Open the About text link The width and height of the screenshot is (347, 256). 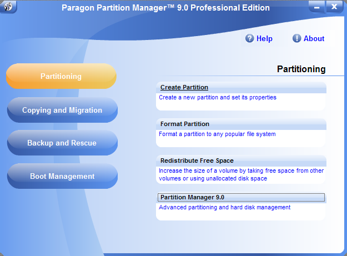coord(314,38)
